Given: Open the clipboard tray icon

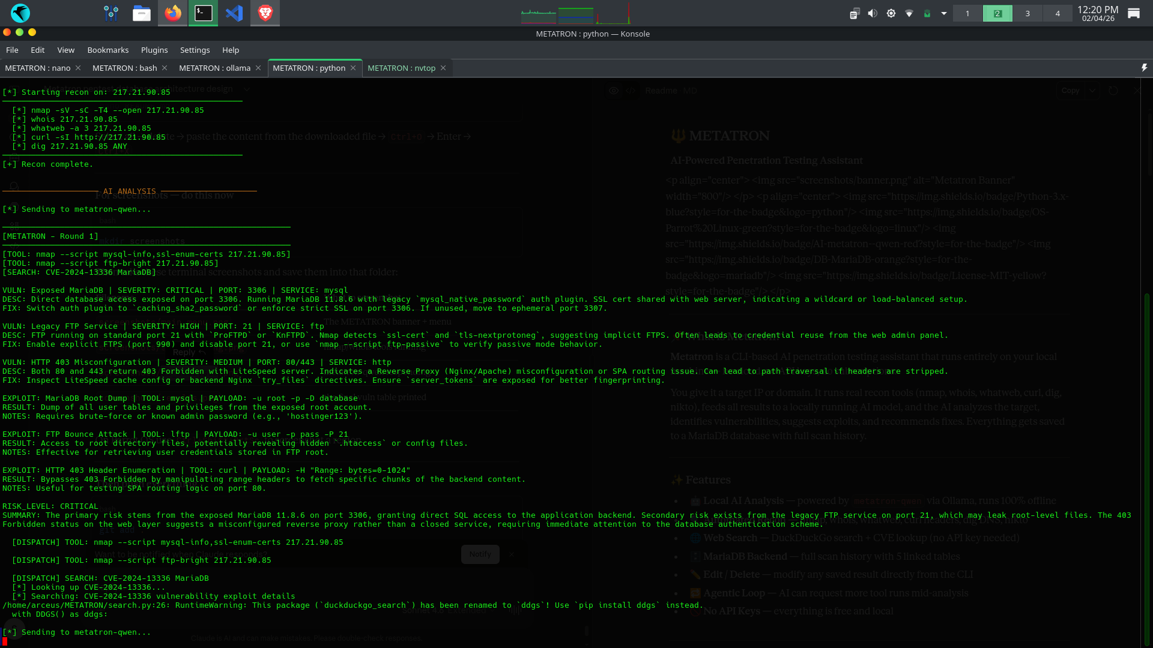Looking at the screenshot, I should (855, 13).
